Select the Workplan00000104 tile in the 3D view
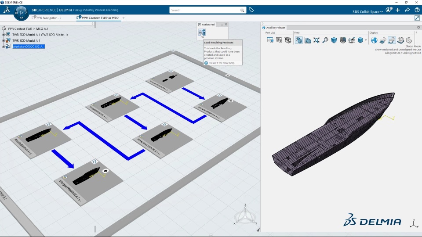Screen dimensions: 422x237 click(220, 108)
